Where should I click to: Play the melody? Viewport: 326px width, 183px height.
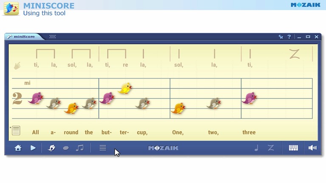coord(33,148)
